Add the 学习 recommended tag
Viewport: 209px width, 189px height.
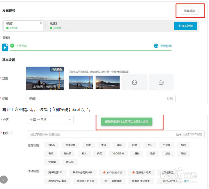[150, 145]
